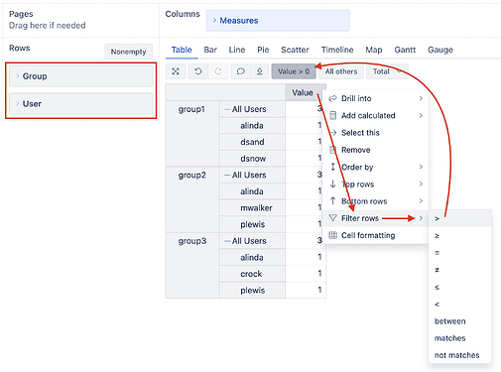Screen dimensions: 501x372
Task: Open the Total dropdown arrow
Action: (400, 71)
